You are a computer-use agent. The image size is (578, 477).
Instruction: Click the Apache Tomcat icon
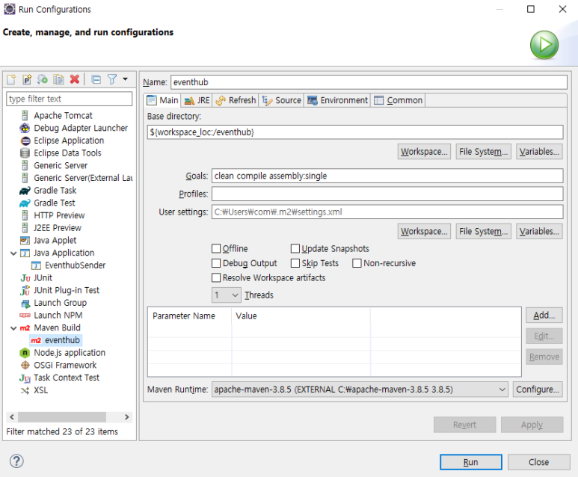(25, 115)
